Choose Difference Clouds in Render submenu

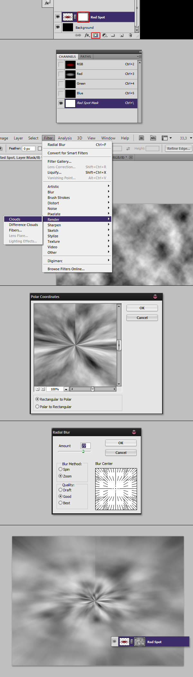point(23,225)
